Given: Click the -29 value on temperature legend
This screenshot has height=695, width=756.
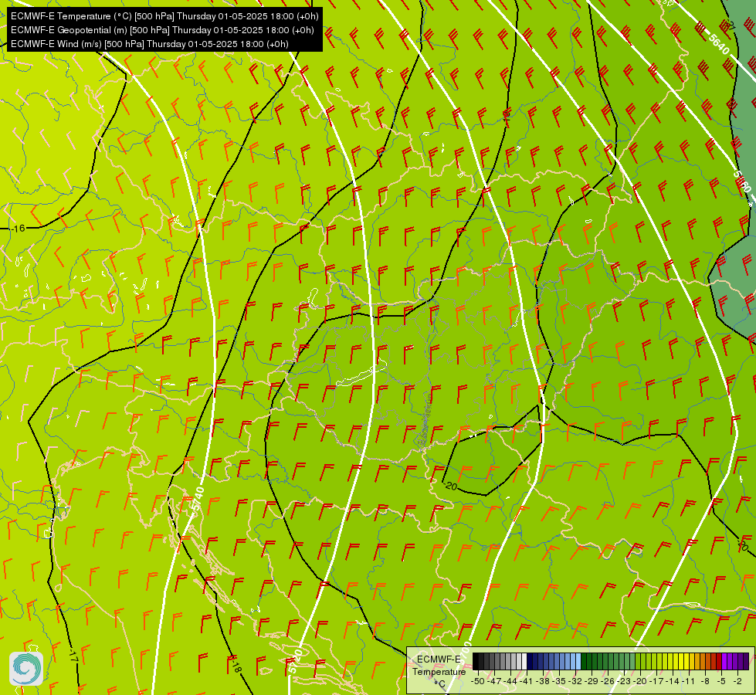Looking at the screenshot, I should coord(592,681).
